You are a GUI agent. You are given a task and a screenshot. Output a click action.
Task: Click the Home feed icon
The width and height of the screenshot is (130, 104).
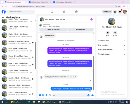click(52, 12)
